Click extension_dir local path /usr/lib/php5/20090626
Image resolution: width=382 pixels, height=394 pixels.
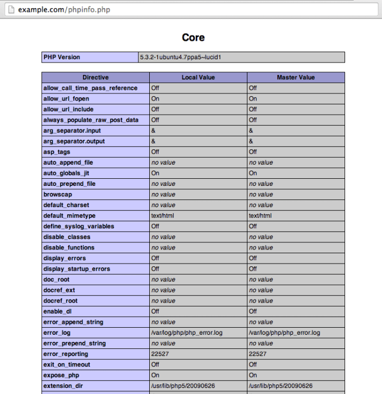[183, 386]
